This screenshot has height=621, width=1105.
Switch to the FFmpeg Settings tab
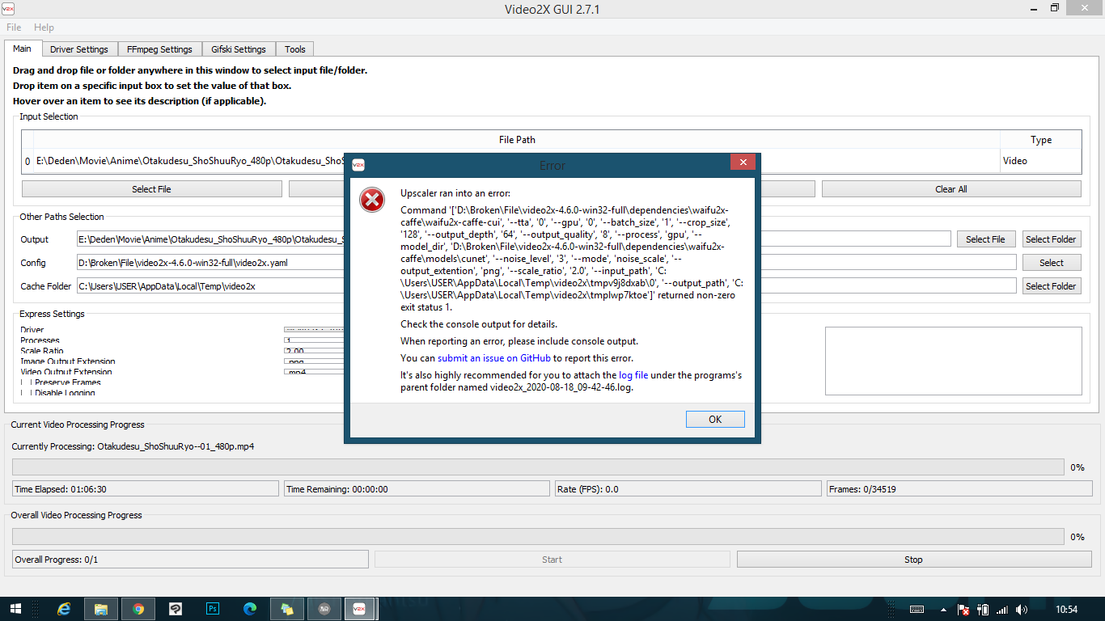click(159, 49)
